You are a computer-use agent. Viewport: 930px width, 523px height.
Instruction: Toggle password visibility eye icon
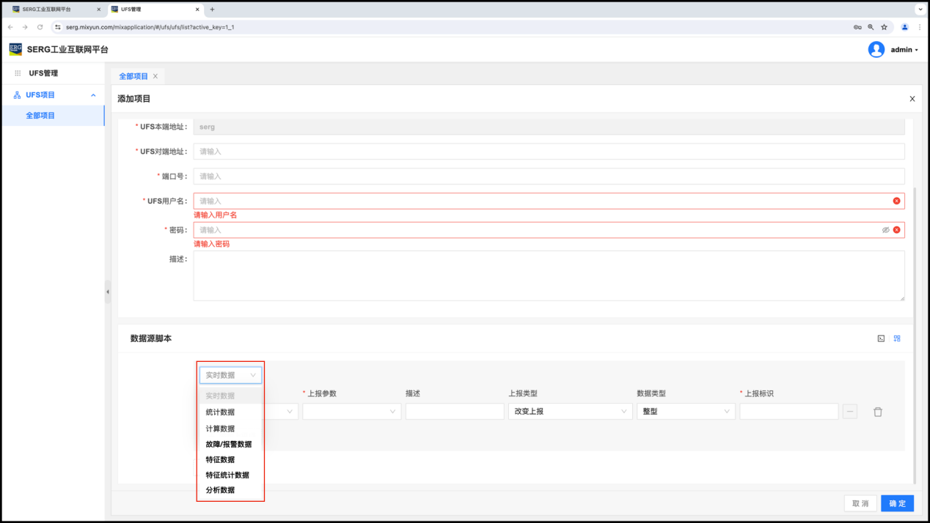pos(885,230)
